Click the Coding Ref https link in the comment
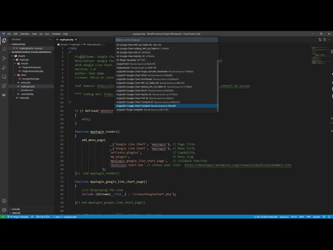The image size is (333, 250). (x=109, y=94)
